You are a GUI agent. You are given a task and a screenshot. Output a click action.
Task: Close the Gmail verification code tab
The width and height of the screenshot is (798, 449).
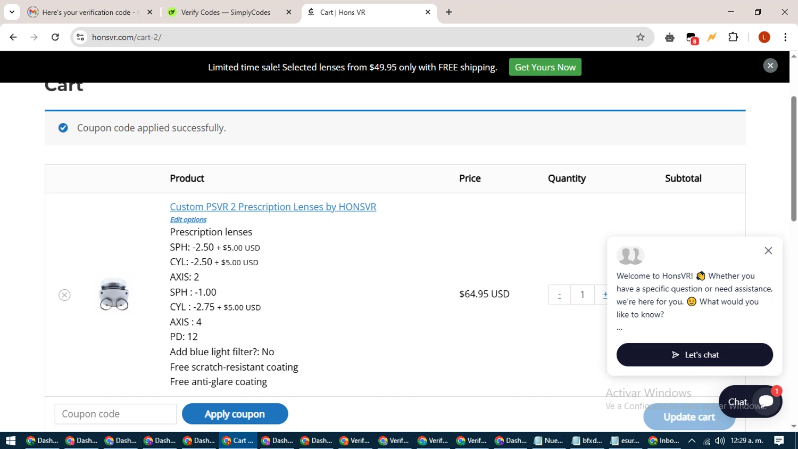[150, 12]
